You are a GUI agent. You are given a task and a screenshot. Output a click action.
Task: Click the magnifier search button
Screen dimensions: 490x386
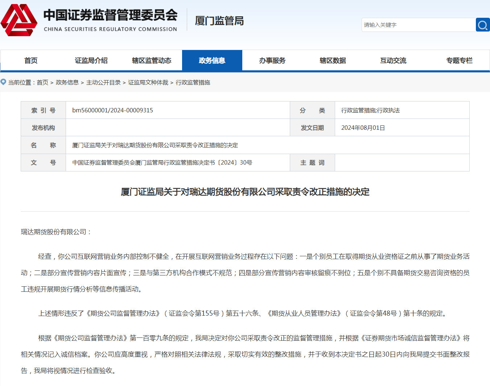tap(483, 25)
